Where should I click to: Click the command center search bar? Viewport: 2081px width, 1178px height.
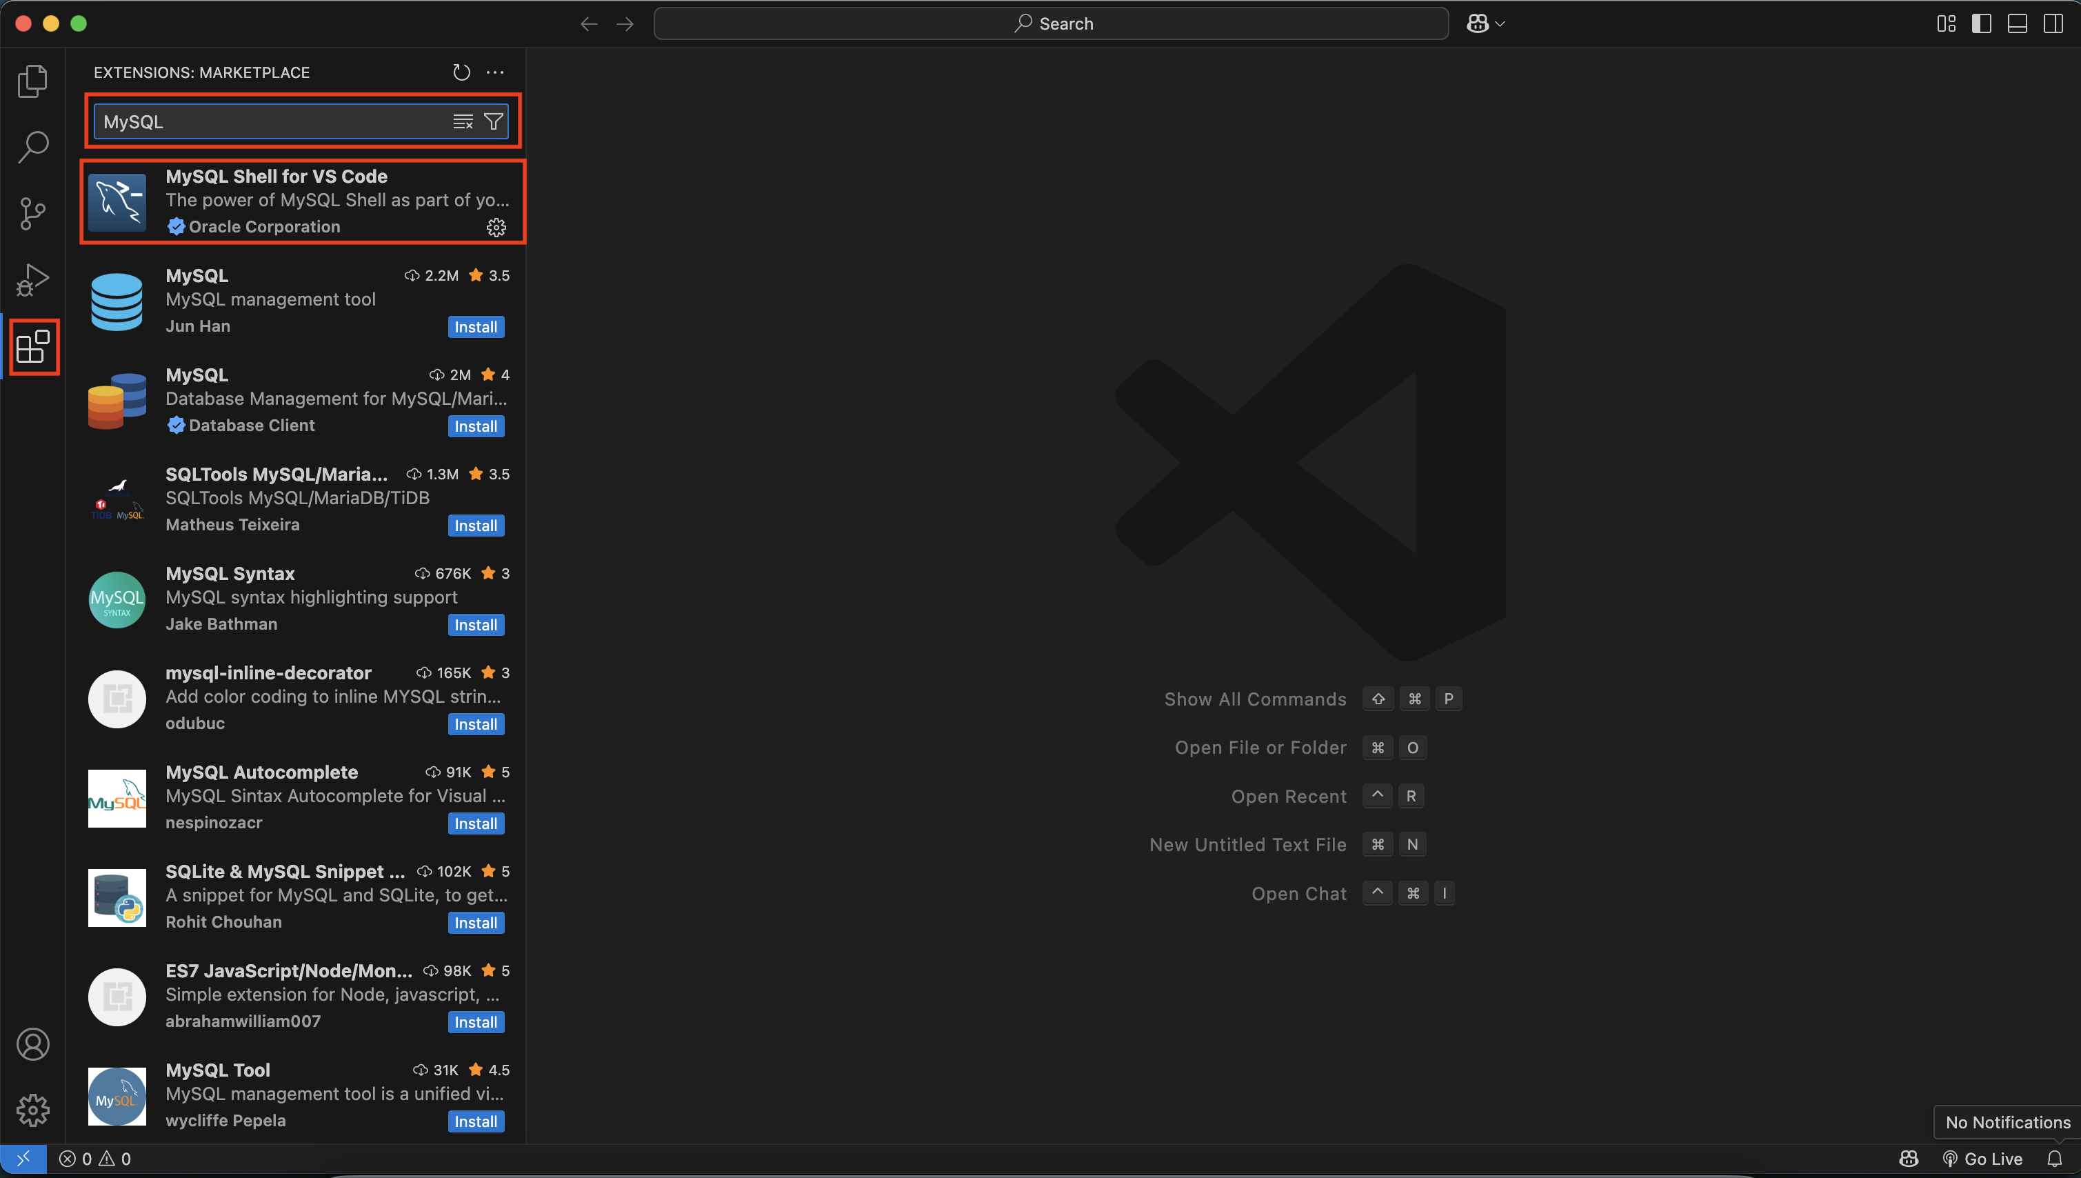coord(1051,23)
